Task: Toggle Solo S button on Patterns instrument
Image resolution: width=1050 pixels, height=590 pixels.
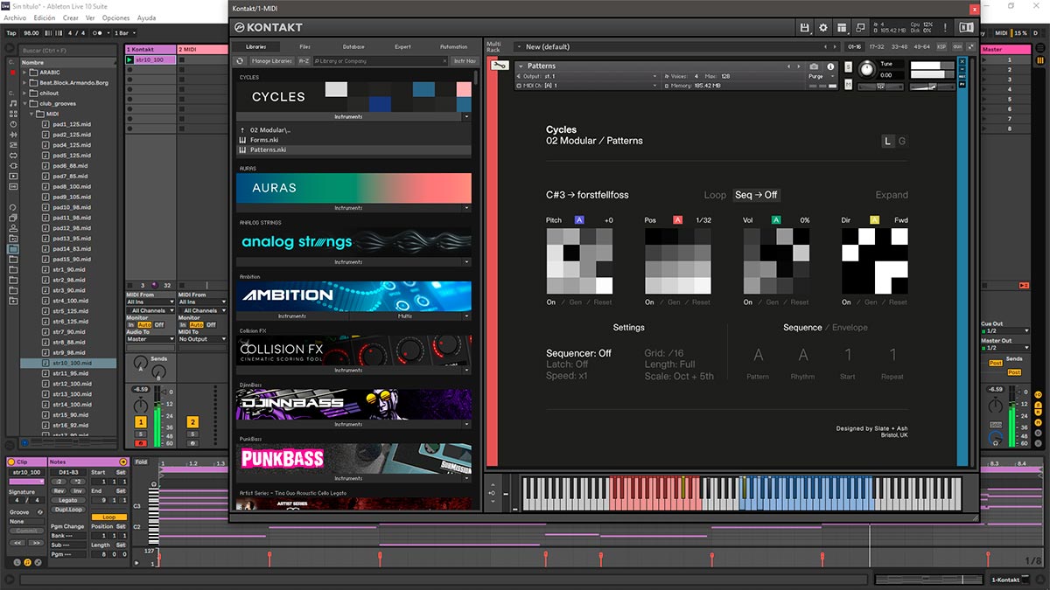Action: (x=849, y=66)
